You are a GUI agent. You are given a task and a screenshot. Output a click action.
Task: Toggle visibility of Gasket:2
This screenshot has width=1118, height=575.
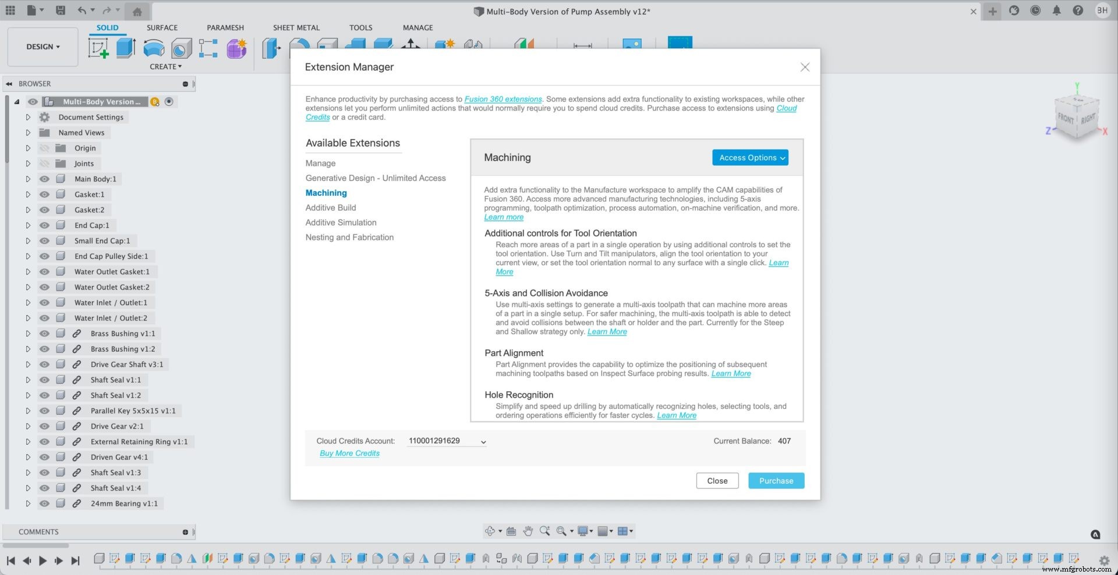click(x=44, y=210)
